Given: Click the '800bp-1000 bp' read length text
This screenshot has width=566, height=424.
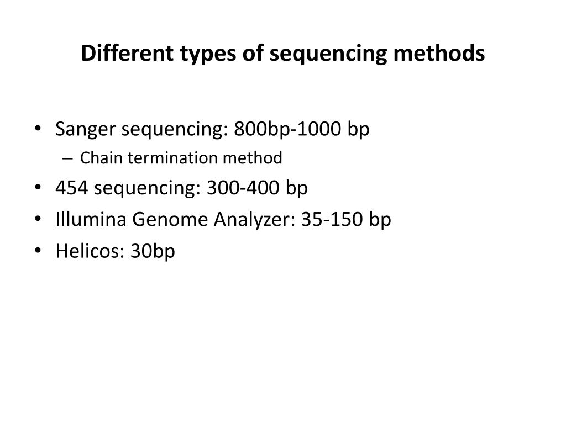Looking at the screenshot, I should tap(302, 129).
